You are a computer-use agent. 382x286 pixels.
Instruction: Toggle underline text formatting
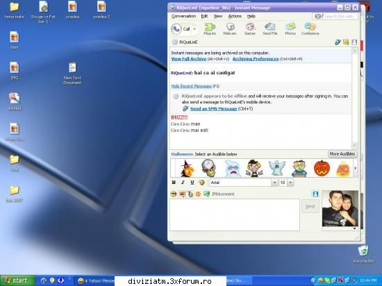[192, 183]
